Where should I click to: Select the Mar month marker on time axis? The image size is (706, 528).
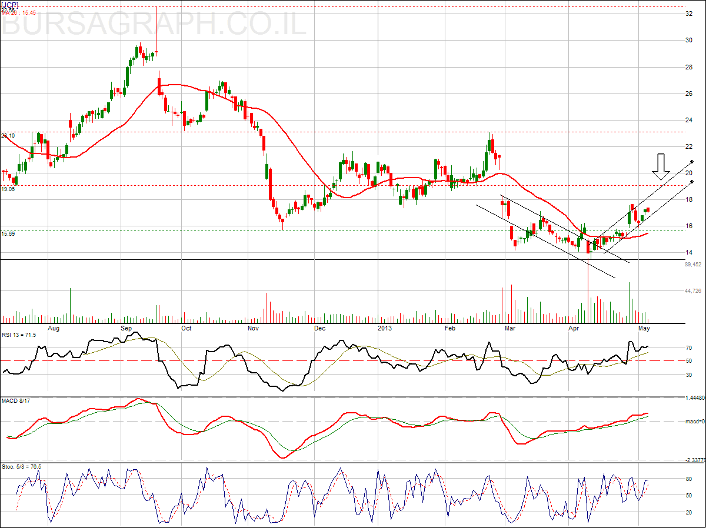click(510, 328)
